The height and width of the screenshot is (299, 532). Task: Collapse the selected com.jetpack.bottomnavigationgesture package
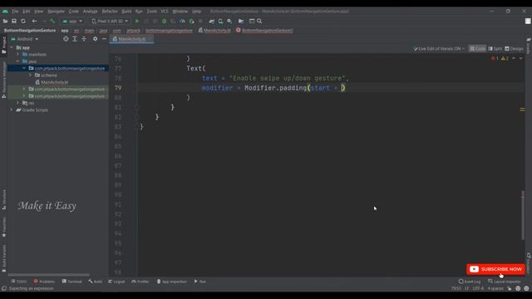[x=24, y=68]
